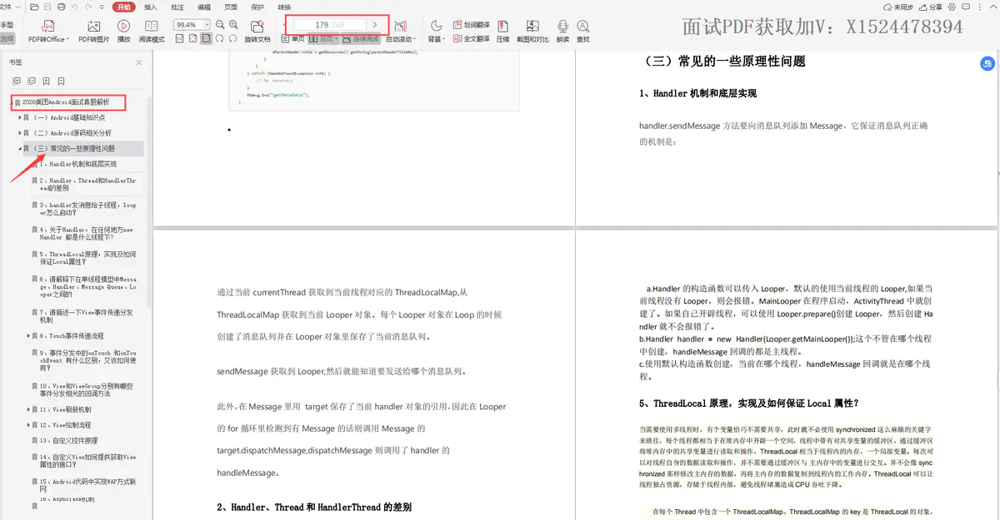Switch to the 页面 tab
Image resolution: width=1000 pixels, height=520 pixels.
[x=231, y=7]
